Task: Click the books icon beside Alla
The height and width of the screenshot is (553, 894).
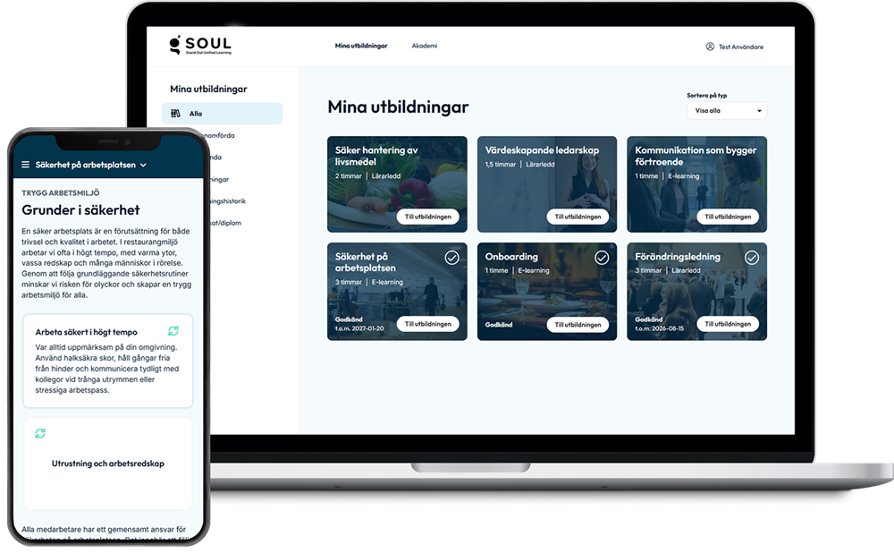Action: (175, 114)
